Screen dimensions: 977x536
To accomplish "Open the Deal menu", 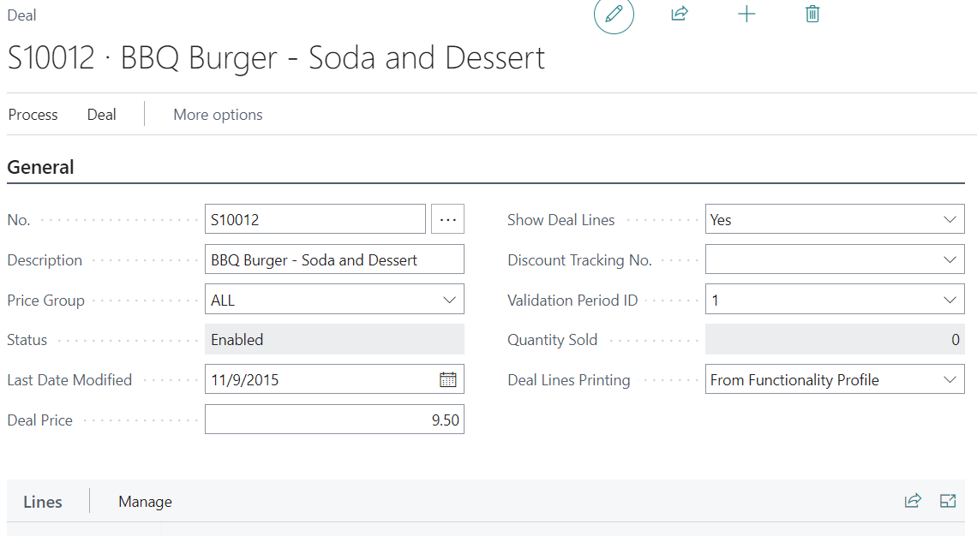I will pyautogui.click(x=101, y=115).
